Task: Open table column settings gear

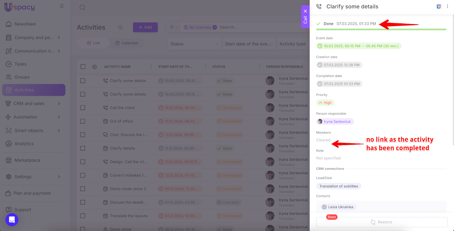Action: 94,67
